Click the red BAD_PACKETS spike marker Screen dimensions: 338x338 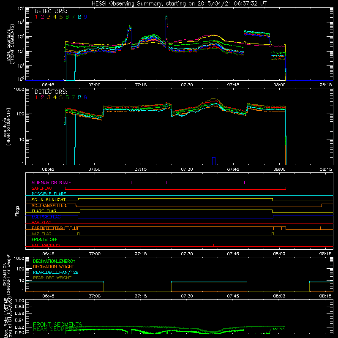(x=214, y=245)
